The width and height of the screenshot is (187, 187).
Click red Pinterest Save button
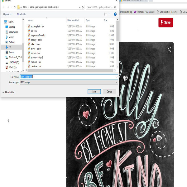tap(165, 22)
